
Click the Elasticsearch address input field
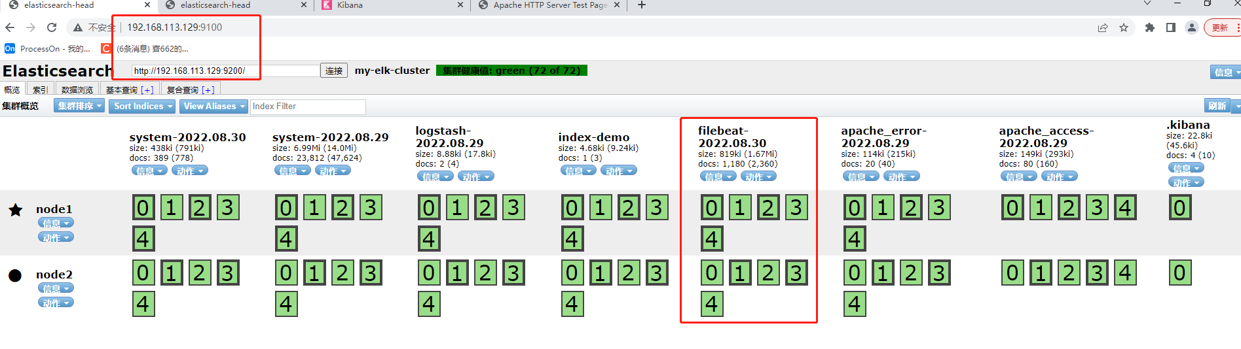(x=225, y=71)
